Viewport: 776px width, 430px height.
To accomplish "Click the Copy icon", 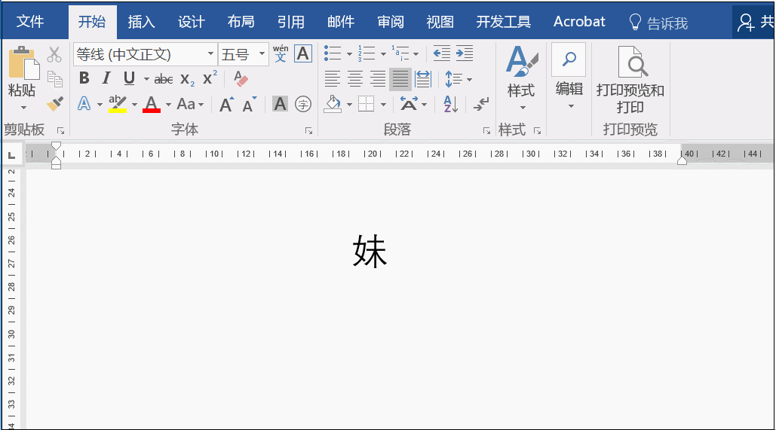I will [54, 79].
